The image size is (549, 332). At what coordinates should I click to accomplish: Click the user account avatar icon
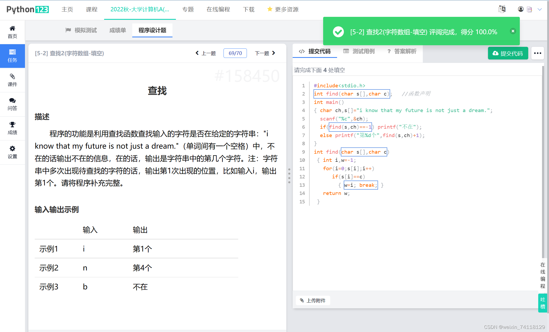(x=521, y=9)
